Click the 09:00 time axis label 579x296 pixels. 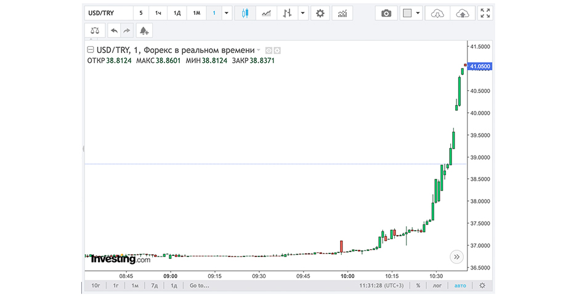[x=170, y=276]
